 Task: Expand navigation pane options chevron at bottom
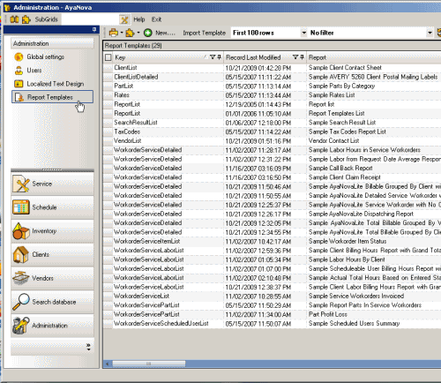pyautogui.click(x=88, y=347)
